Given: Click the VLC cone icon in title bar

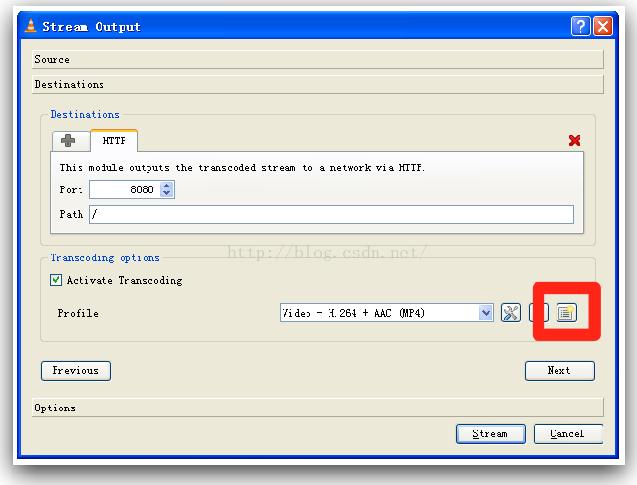Looking at the screenshot, I should [31, 26].
